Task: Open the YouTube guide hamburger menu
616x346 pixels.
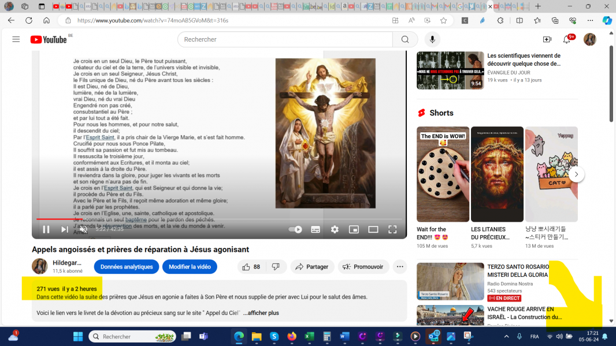Action: (16, 39)
